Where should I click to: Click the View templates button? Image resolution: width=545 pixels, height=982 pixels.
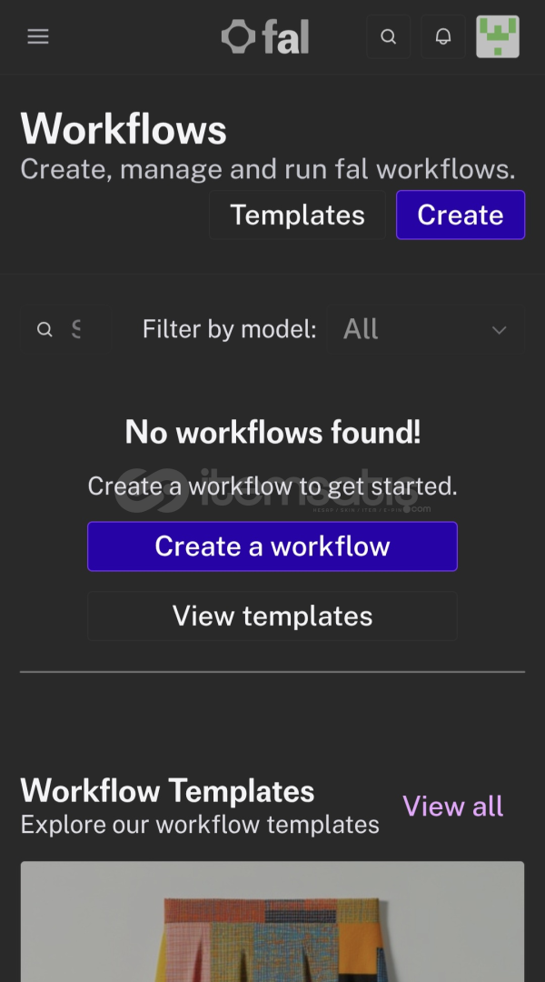(x=272, y=616)
